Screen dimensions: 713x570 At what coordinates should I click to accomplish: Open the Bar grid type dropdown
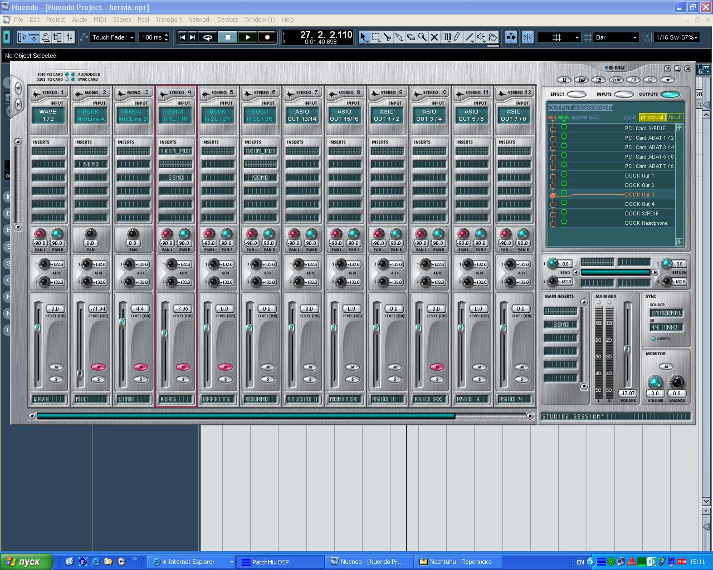[x=616, y=37]
